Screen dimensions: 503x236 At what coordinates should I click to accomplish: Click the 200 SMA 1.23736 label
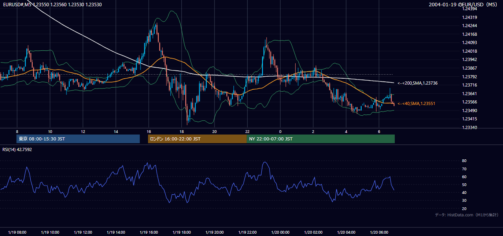418,83
